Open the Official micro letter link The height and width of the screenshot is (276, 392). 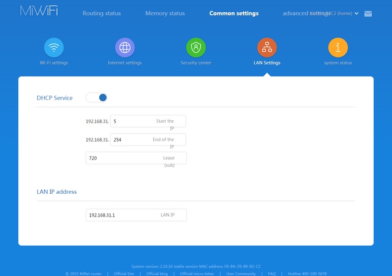(x=197, y=274)
